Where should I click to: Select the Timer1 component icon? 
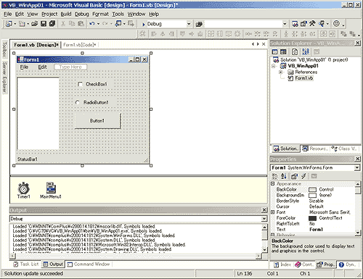tap(23, 188)
